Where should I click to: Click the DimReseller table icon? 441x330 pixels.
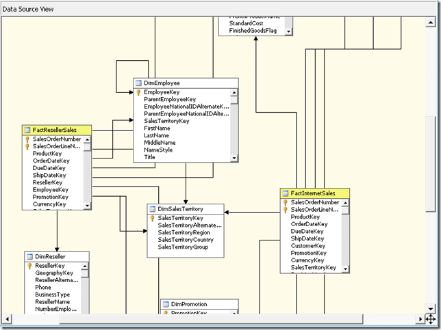click(x=29, y=256)
